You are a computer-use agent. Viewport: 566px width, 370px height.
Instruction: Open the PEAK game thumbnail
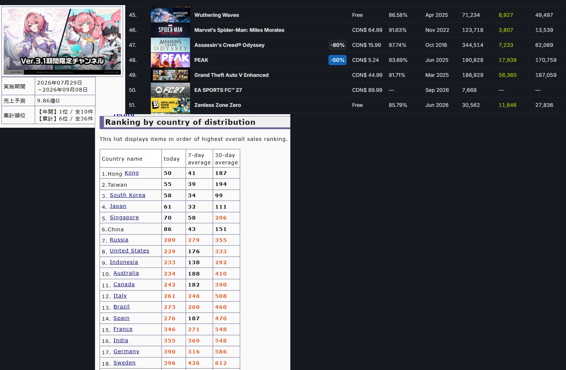[x=170, y=60]
